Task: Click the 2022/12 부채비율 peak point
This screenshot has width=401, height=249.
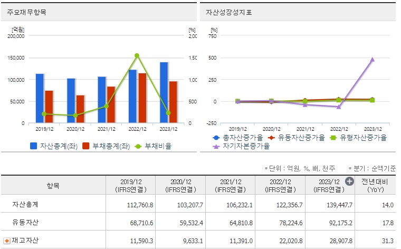Action: click(x=137, y=55)
